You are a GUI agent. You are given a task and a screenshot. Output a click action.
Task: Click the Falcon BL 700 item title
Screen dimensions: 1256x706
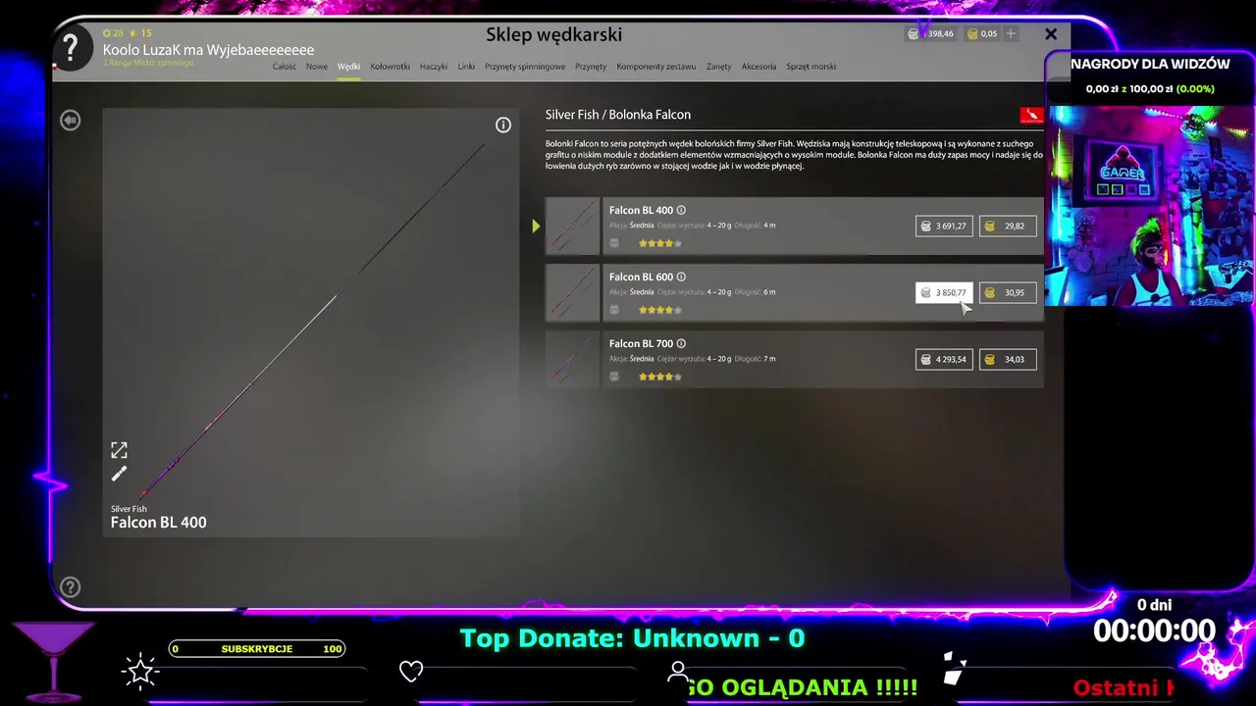[641, 343]
